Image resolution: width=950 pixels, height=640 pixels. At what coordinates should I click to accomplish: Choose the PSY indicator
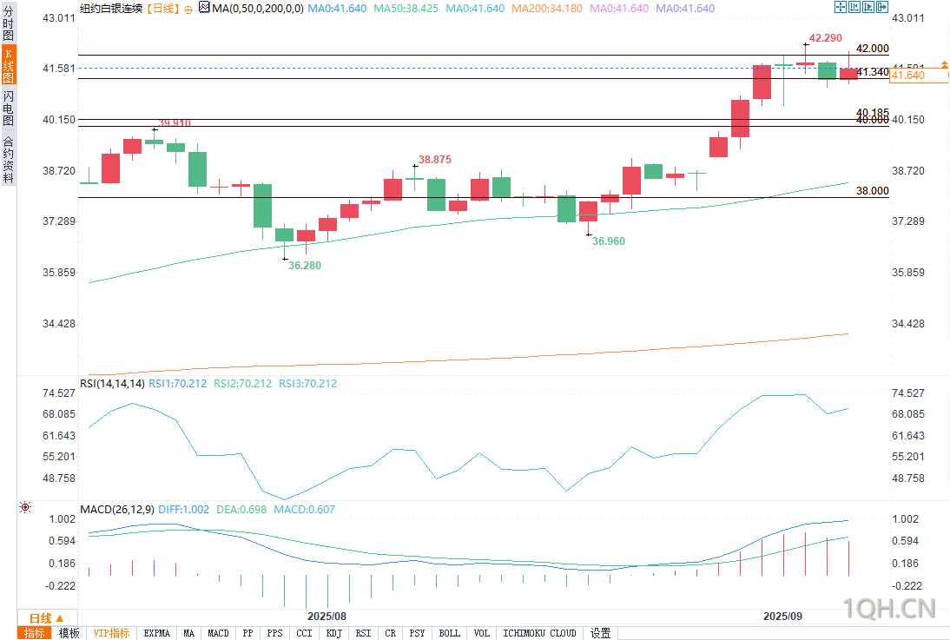click(x=417, y=633)
